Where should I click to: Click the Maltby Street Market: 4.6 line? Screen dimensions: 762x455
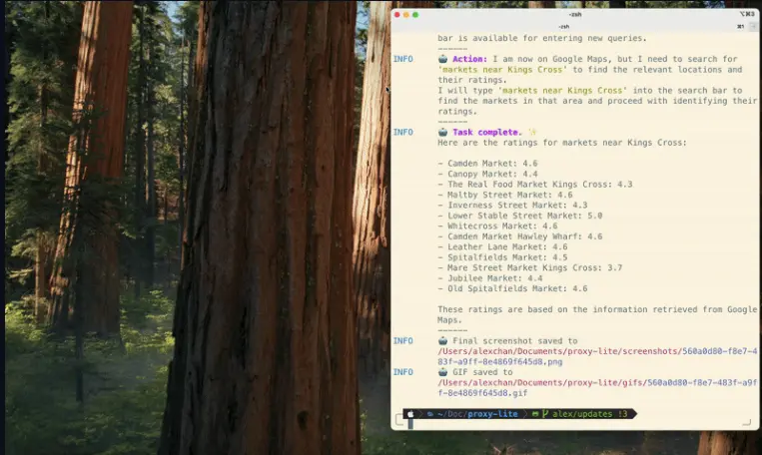[x=505, y=195]
